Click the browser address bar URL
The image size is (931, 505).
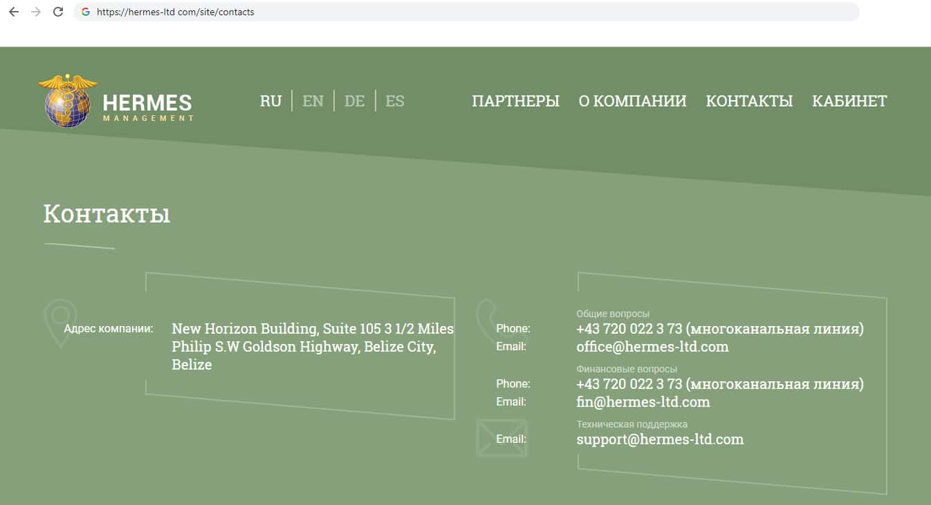point(176,12)
